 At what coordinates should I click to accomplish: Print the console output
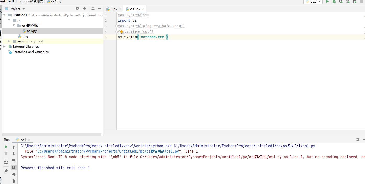(14, 174)
